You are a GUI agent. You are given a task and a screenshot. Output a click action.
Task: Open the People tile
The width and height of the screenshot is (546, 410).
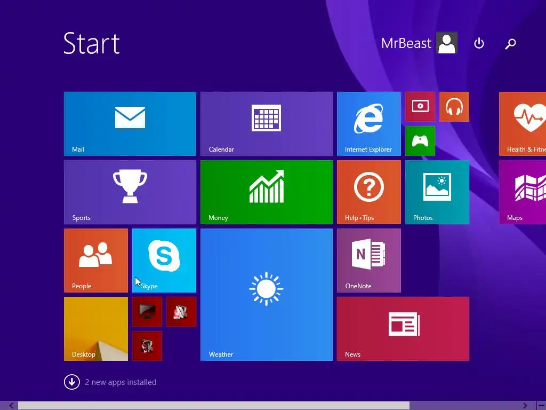point(96,261)
